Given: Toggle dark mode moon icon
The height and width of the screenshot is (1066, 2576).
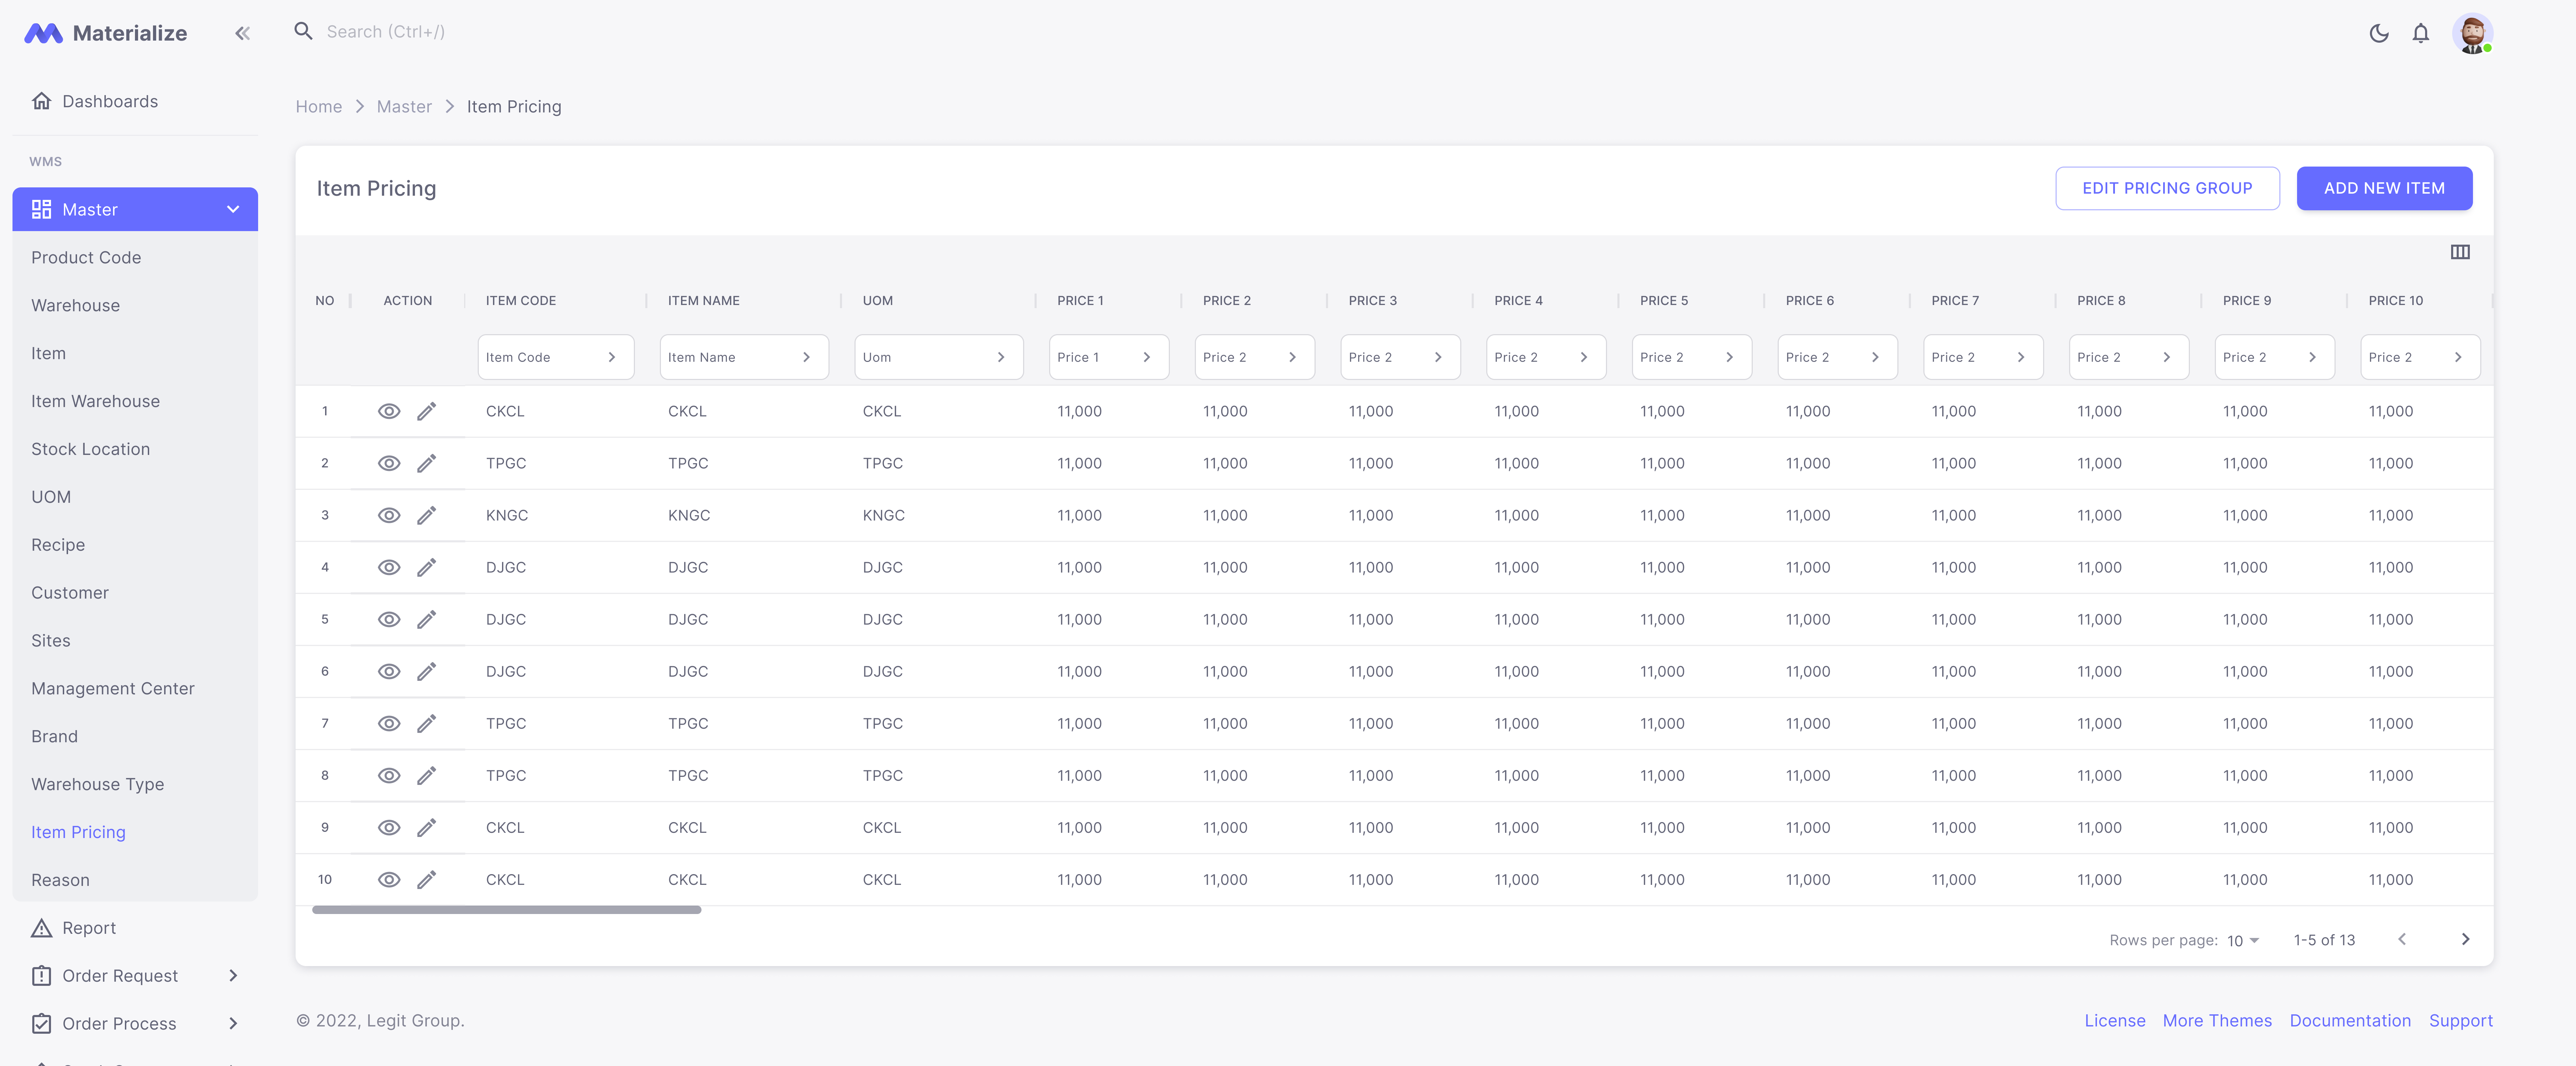Looking at the screenshot, I should point(2379,33).
